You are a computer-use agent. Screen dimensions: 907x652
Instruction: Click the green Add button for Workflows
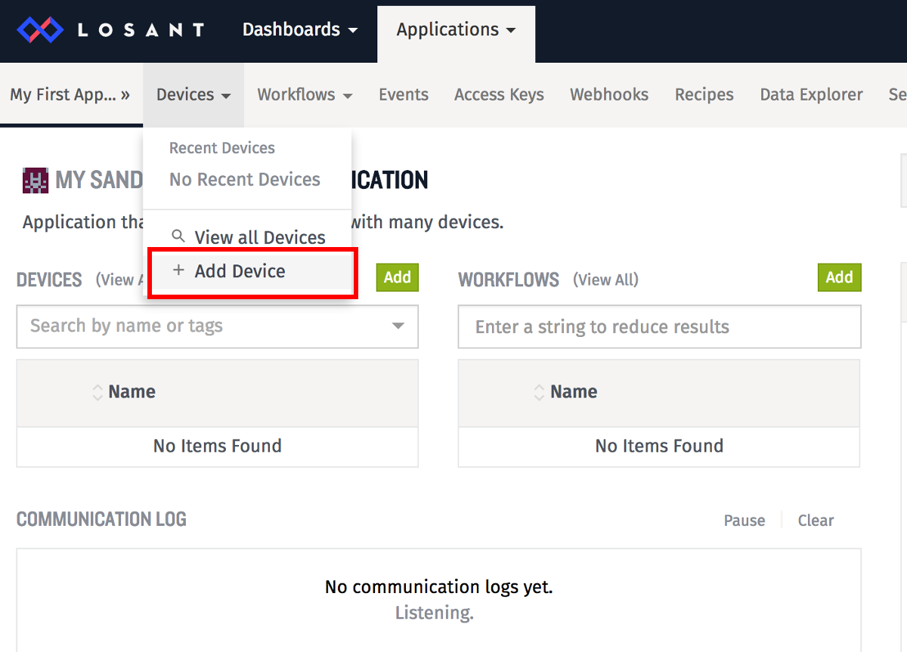click(839, 277)
